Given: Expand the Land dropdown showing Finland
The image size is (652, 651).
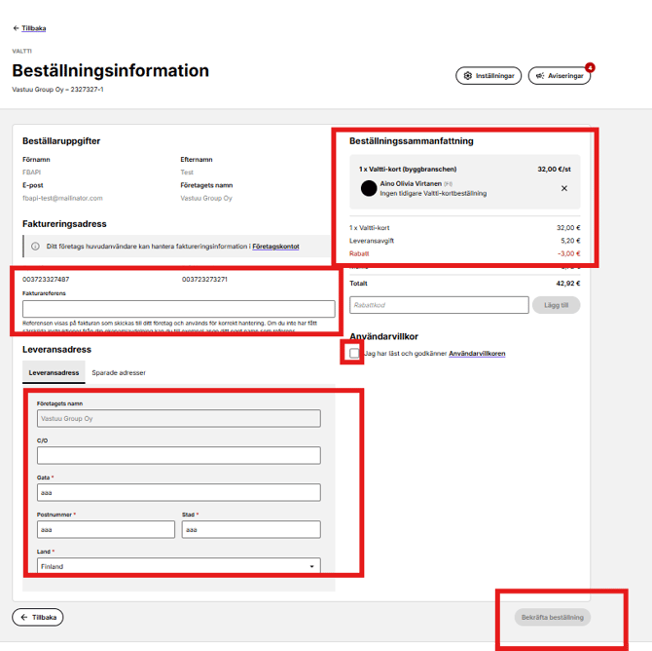Looking at the screenshot, I should [x=179, y=566].
